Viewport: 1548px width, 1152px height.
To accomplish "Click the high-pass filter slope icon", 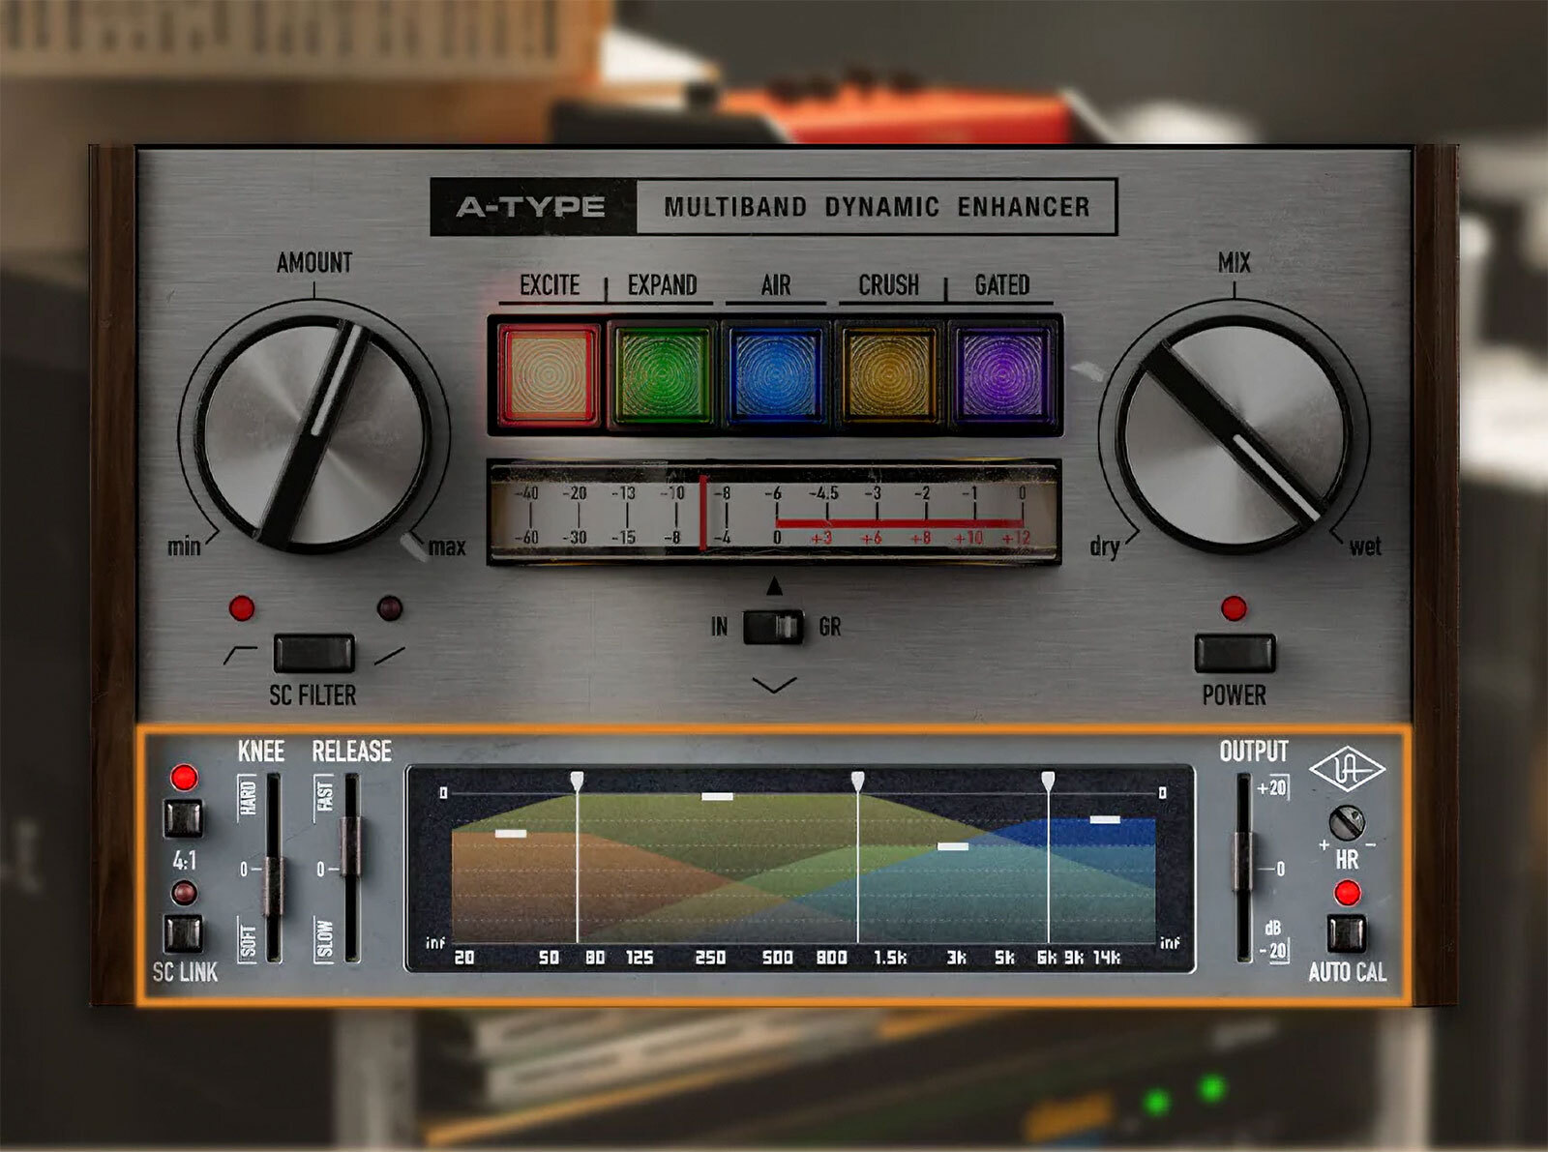I will pyautogui.click(x=240, y=655).
